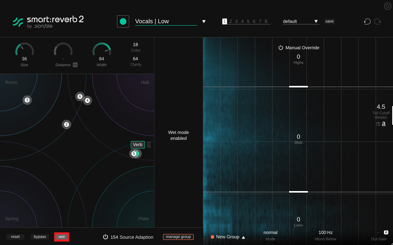393x245 pixels.
Task: Click the Plate corner label
Action: 144,219
